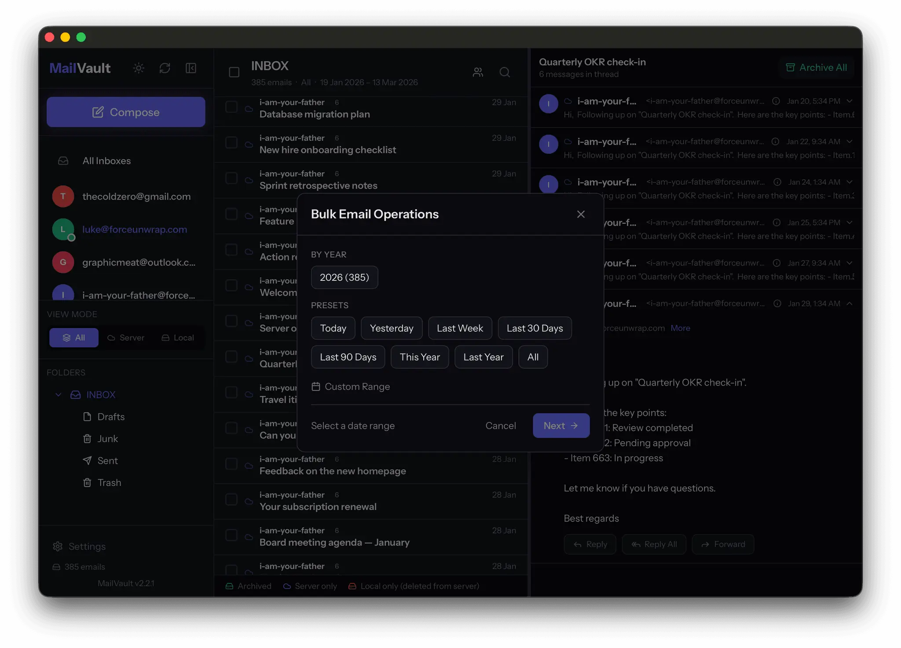Select the Yesterday preset

pyautogui.click(x=392, y=328)
